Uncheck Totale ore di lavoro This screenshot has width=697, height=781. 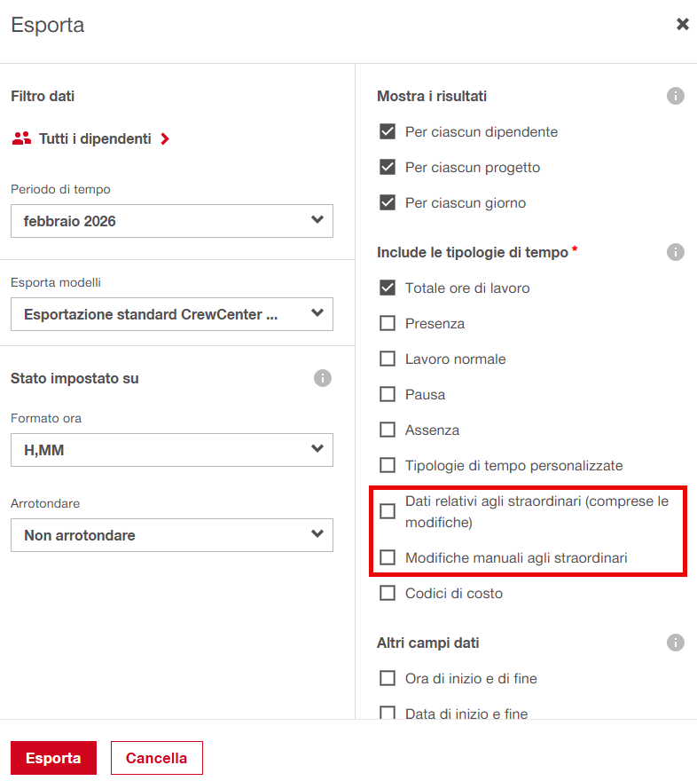pos(388,288)
